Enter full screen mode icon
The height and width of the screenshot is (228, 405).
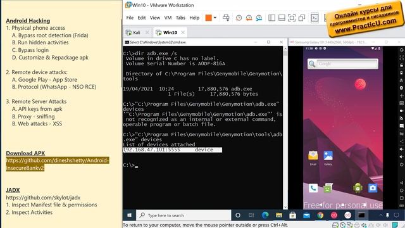click(292, 18)
